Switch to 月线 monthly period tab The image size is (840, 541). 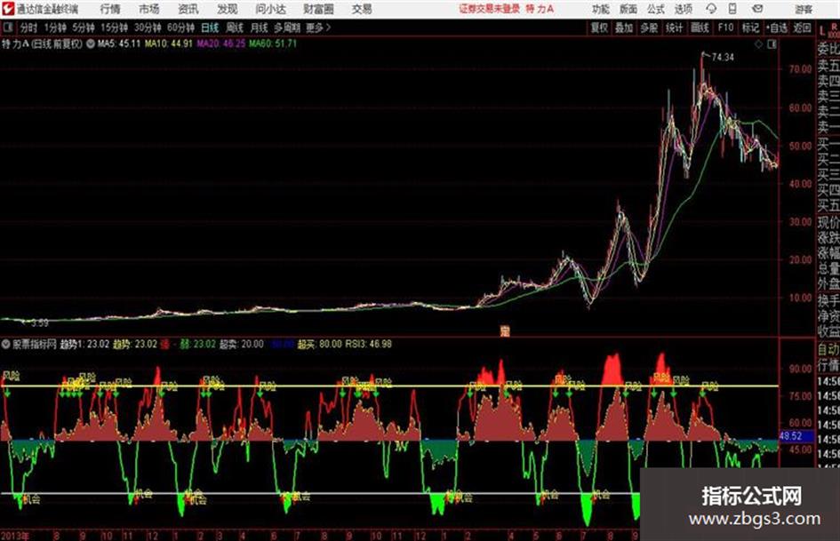[260, 28]
